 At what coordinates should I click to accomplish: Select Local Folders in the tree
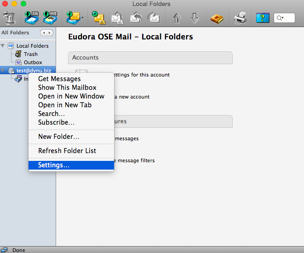(32, 46)
